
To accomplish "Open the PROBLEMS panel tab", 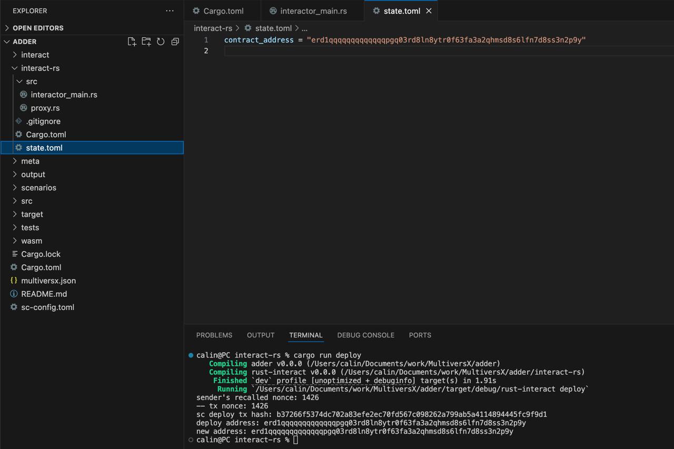I will point(214,335).
